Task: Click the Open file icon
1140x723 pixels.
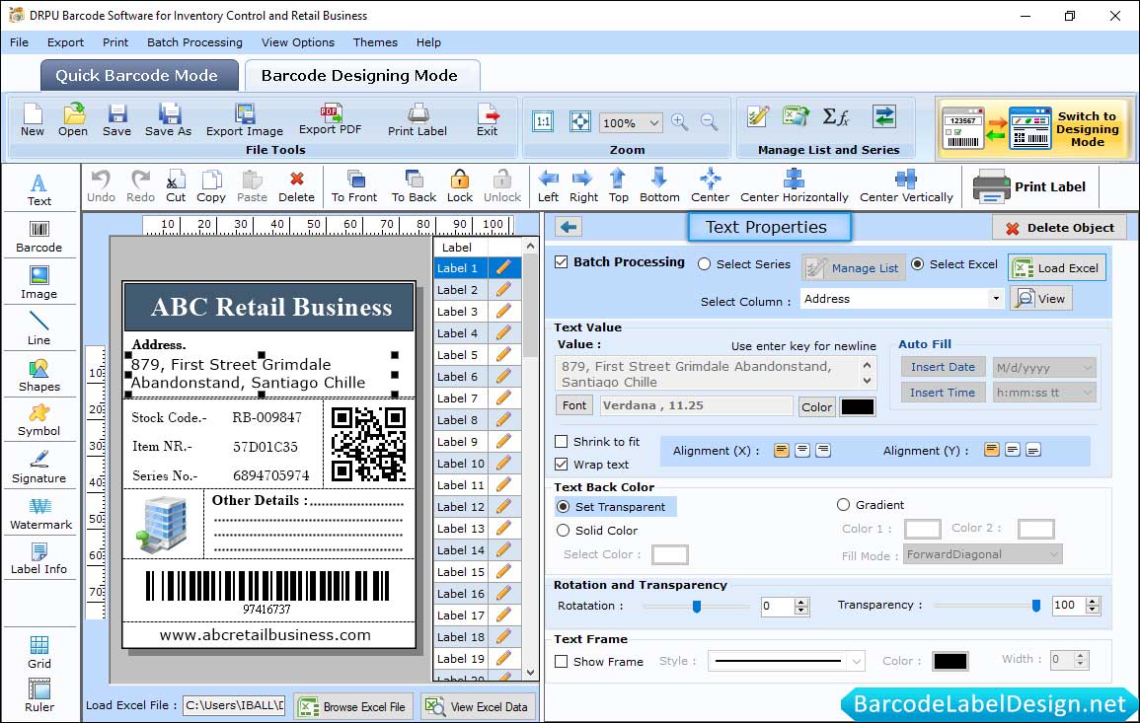Action: coord(73,120)
